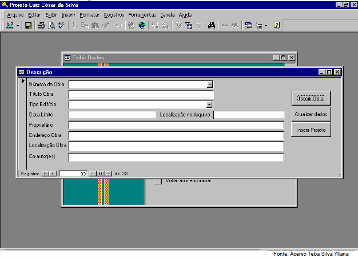
Task: Click the Filter by Selection icon
Action: tap(178, 25)
